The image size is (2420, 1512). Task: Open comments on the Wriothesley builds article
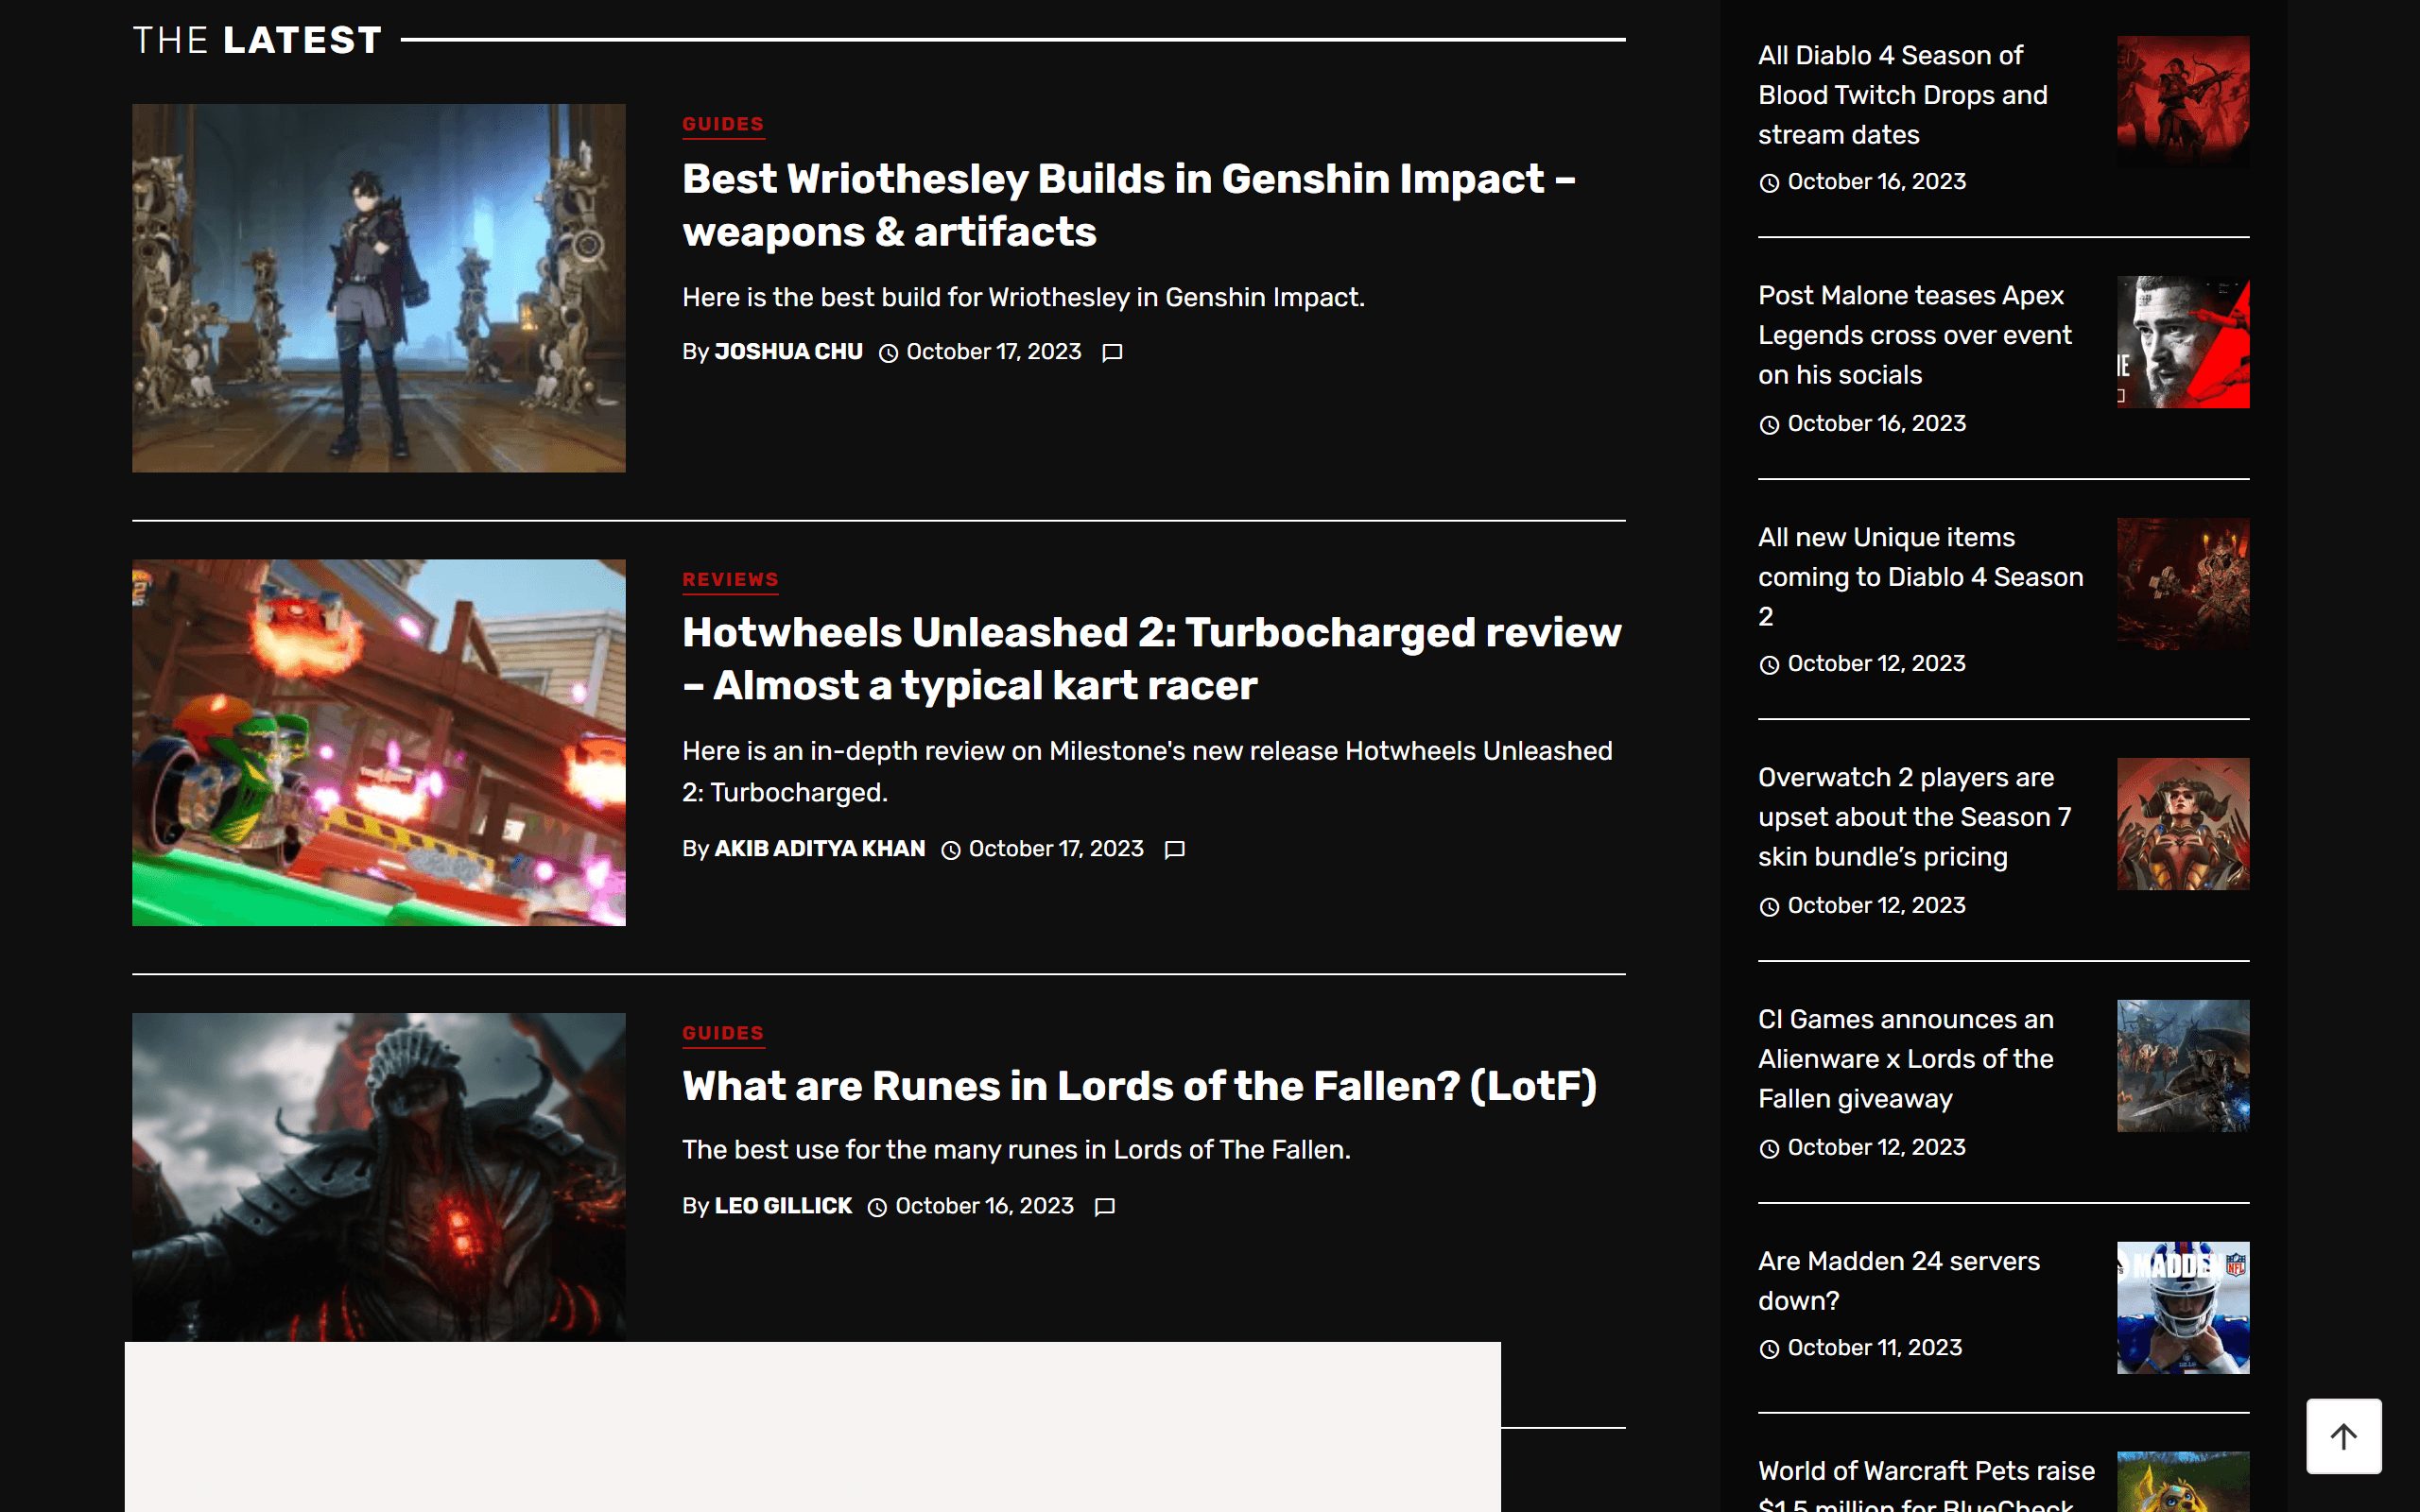1114,352
